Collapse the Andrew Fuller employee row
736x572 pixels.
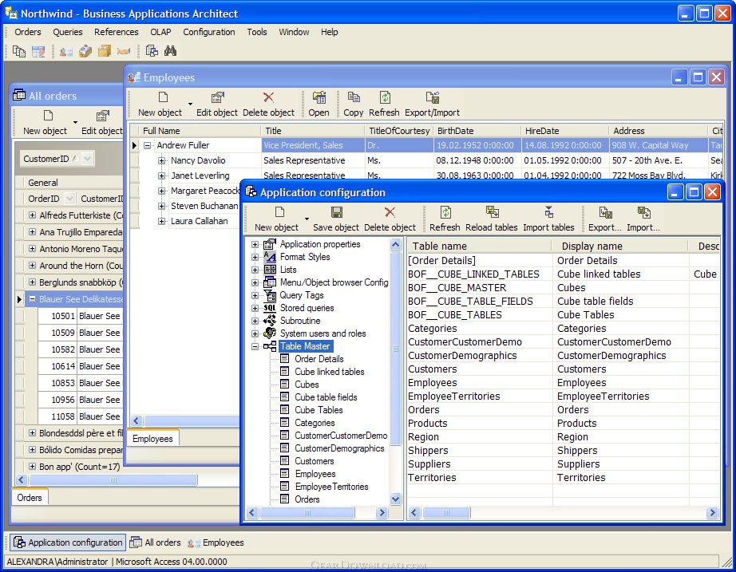click(x=148, y=145)
